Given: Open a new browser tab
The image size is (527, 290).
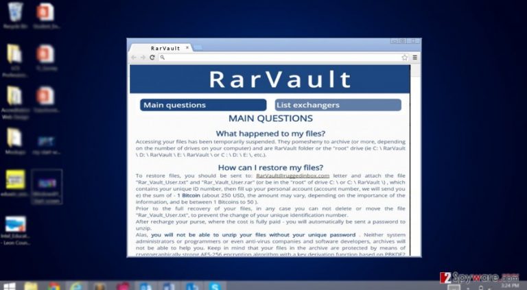Looking at the screenshot, I should tap(198, 48).
